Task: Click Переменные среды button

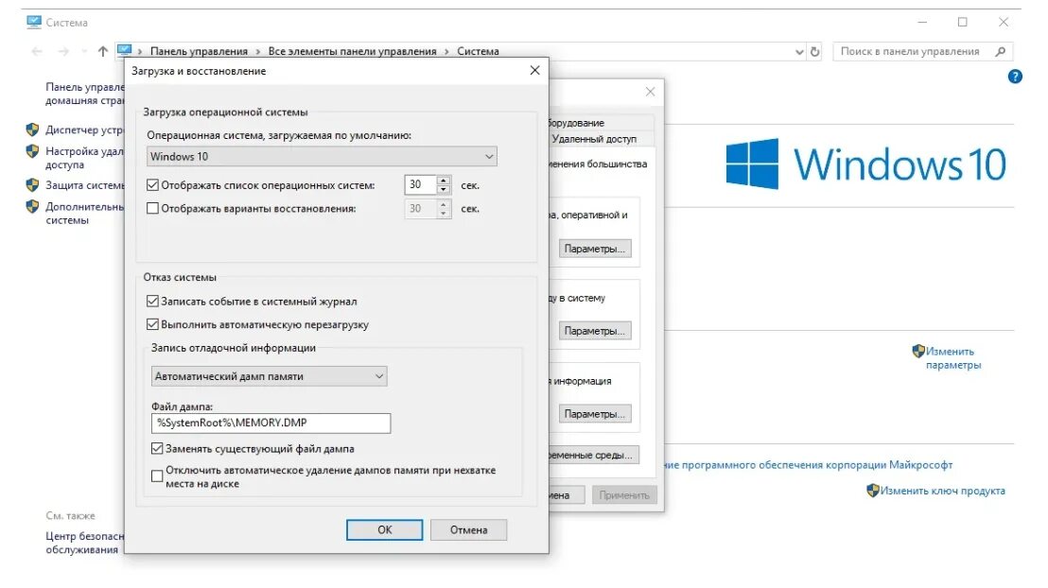Action: pyautogui.click(x=593, y=455)
